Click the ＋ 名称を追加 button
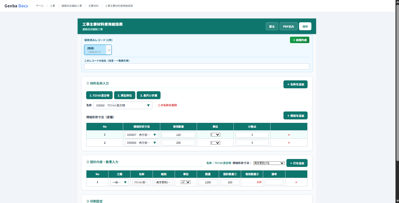This screenshot has height=203, width=399. click(296, 84)
